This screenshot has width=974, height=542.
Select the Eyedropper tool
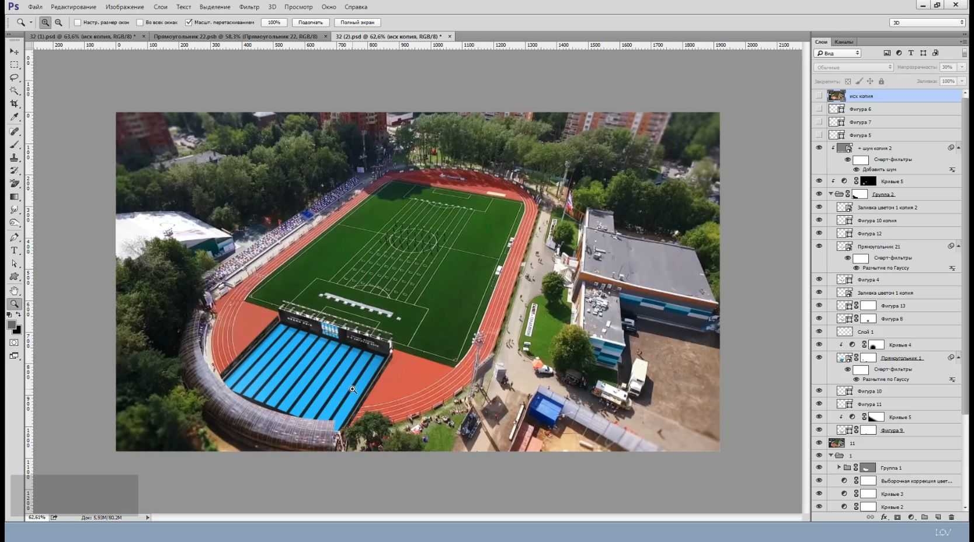pos(14,117)
